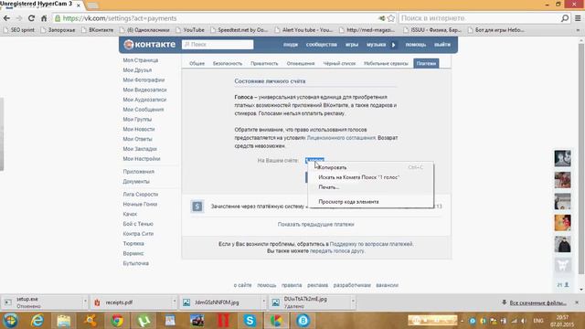Open the red Netflix-like taskbar icon
Image resolution: width=585 pixels, height=329 pixels.
coord(223,321)
